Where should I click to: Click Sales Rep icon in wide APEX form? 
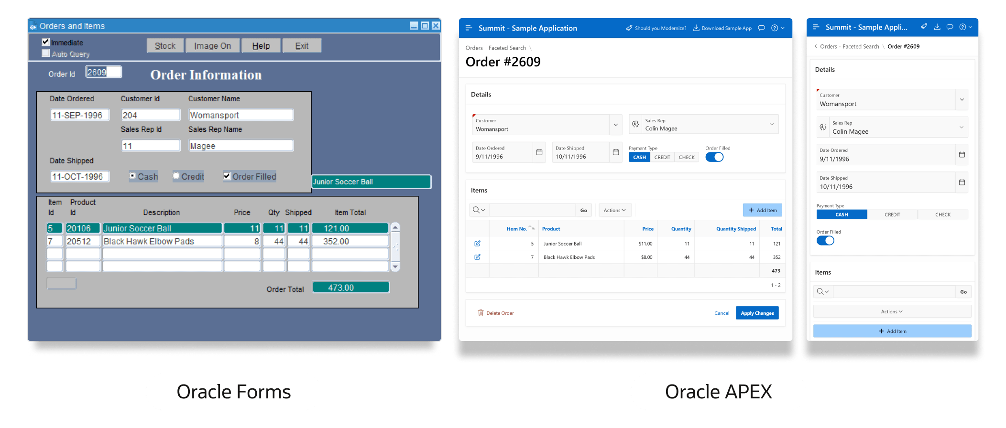click(635, 124)
